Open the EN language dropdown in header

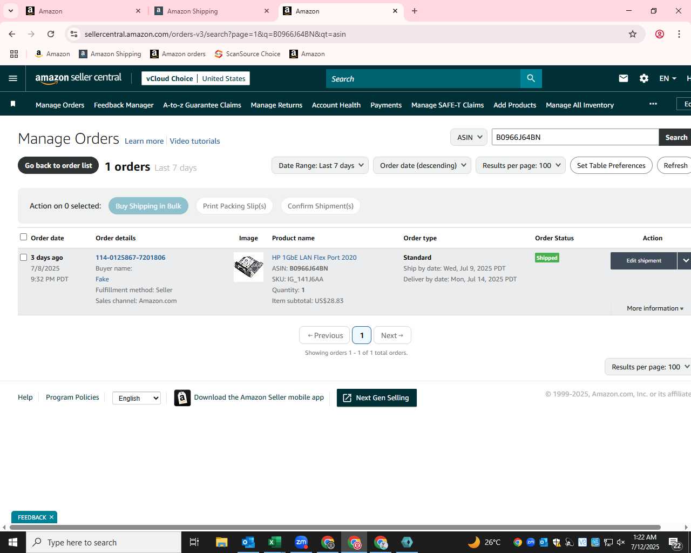(668, 78)
